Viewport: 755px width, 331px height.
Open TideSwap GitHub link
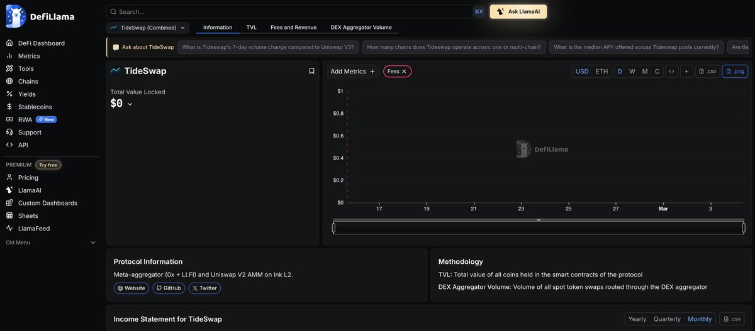169,288
